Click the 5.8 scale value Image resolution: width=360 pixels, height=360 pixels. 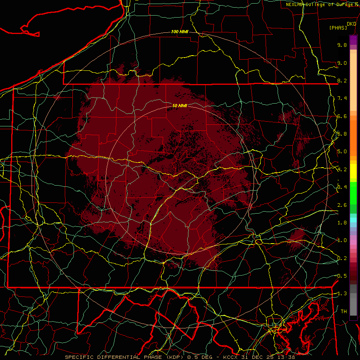(x=342, y=134)
